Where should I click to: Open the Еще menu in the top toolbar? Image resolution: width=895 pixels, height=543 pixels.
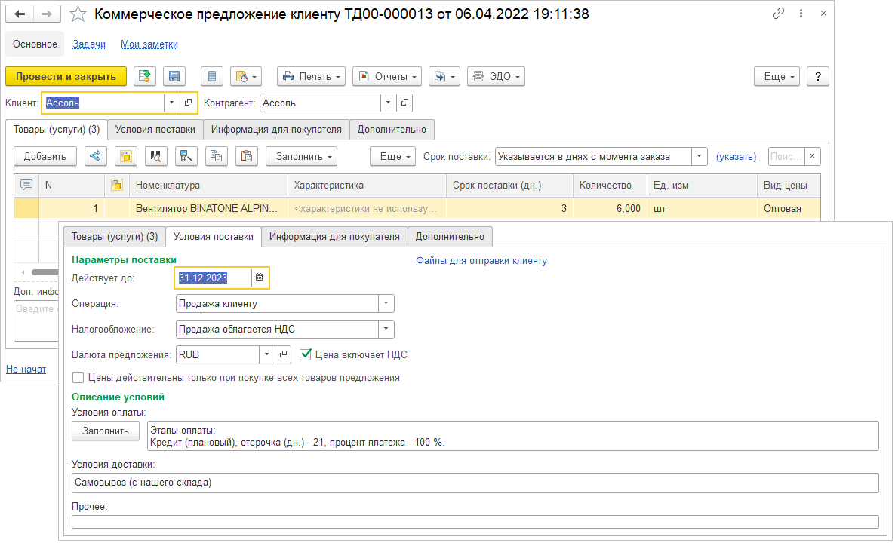[x=777, y=76]
